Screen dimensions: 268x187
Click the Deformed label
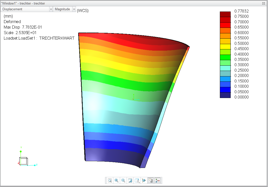(x=12, y=22)
